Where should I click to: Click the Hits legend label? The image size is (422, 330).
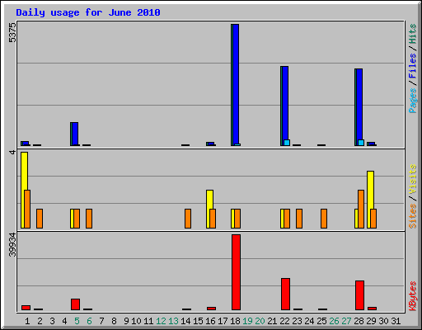click(412, 34)
